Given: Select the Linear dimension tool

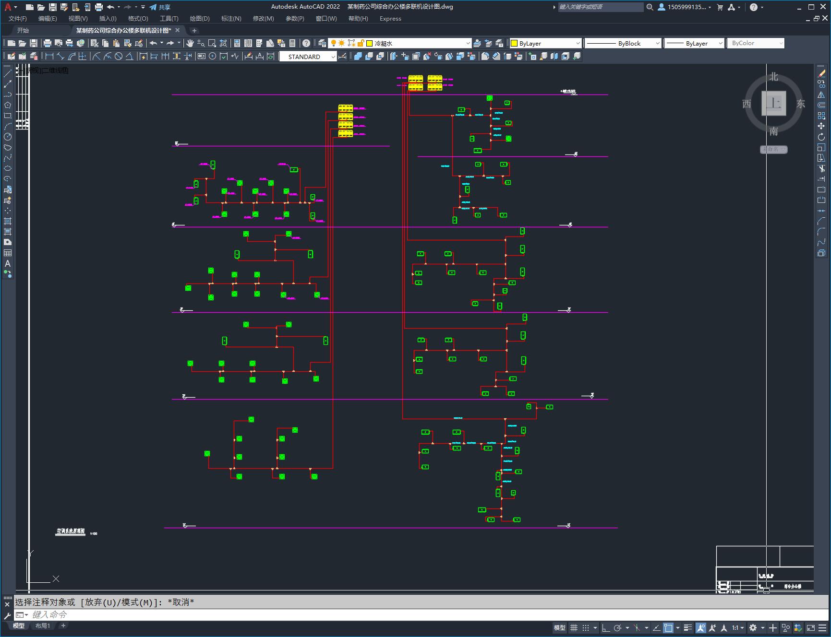Looking at the screenshot, I should click(49, 56).
